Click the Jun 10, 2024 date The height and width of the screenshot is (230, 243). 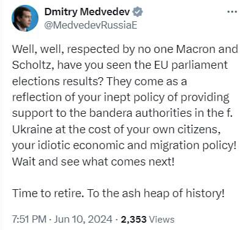click(x=83, y=220)
